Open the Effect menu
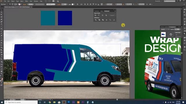Image resolution: width=186 pixels, height=104 pixels. (26, 1)
